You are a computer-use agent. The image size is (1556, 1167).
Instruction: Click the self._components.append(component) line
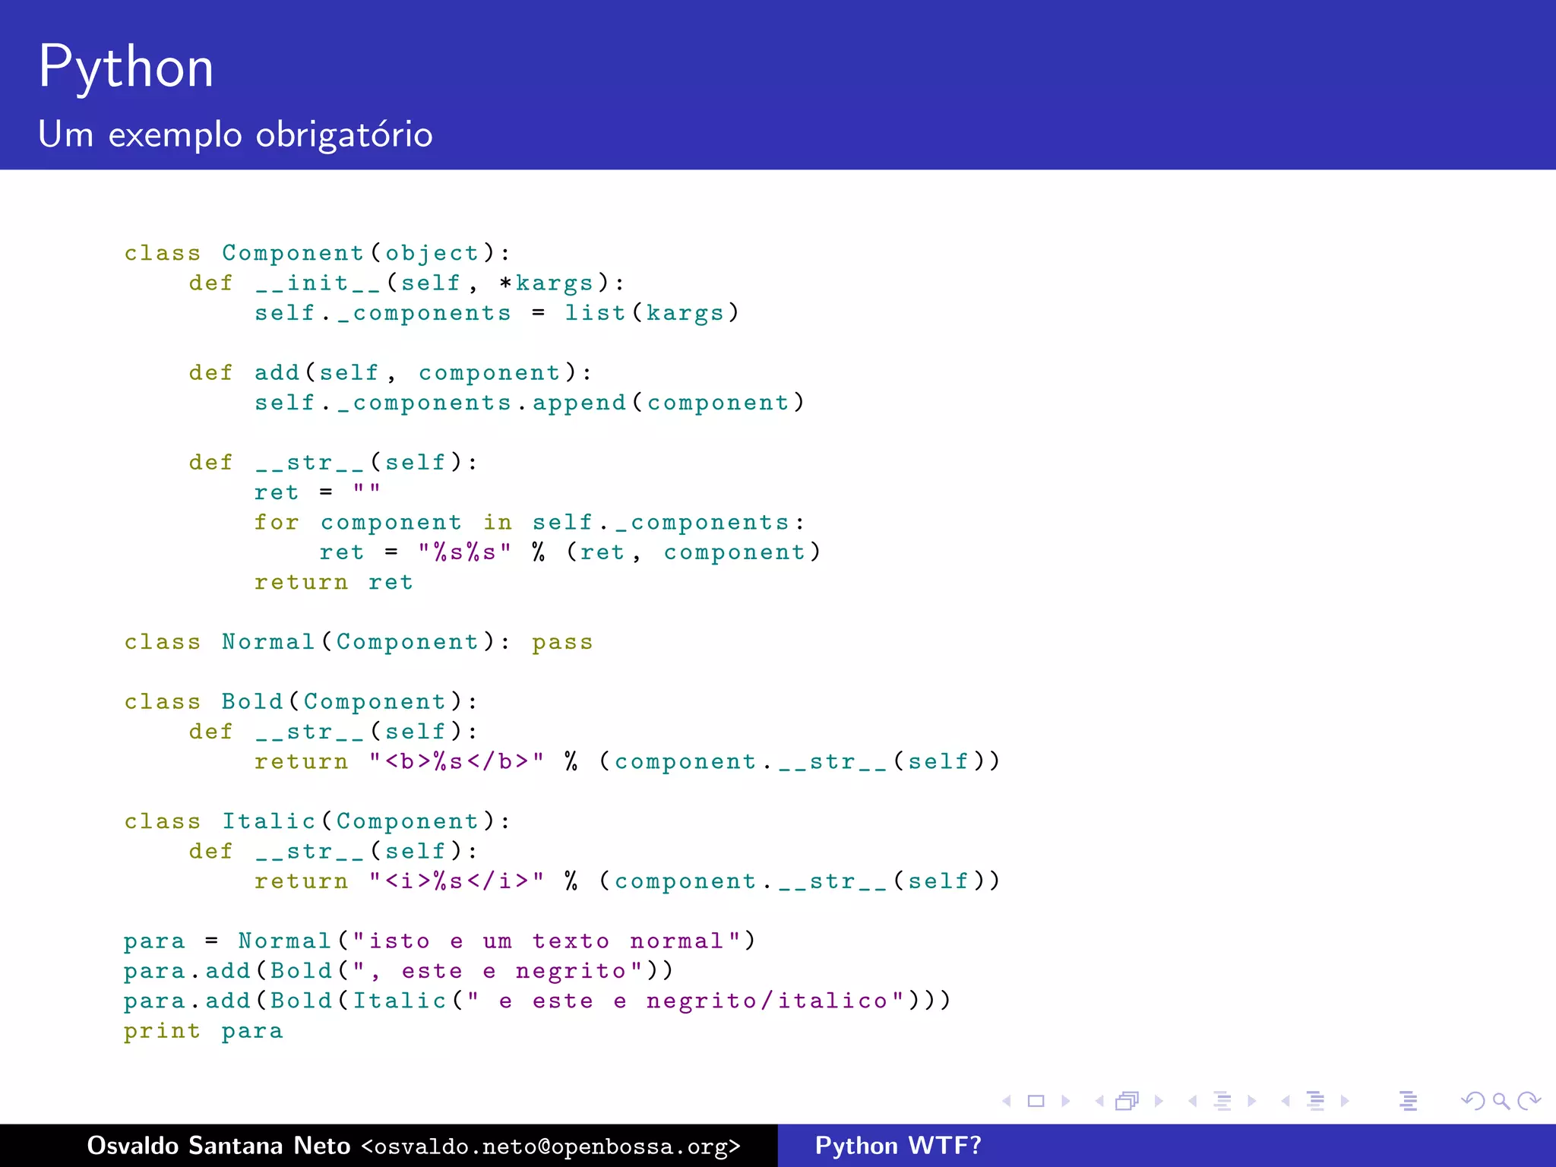pos(530,403)
